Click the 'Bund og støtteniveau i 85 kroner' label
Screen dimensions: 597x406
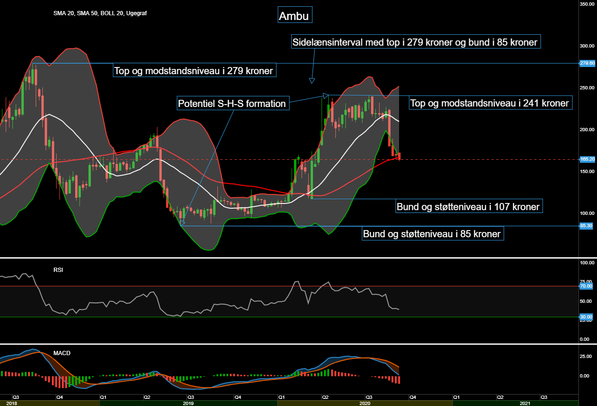coord(432,234)
